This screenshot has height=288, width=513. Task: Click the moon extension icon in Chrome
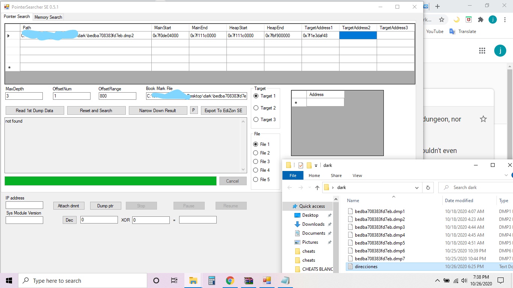point(457,19)
